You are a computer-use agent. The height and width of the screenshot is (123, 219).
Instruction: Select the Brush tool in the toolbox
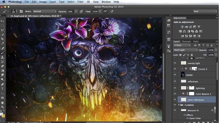pos(2,53)
